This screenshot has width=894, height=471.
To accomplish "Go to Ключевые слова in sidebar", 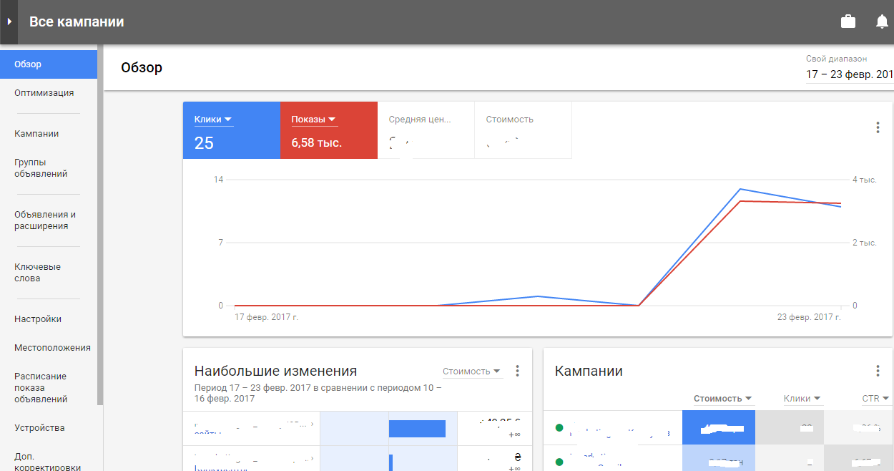I will [37, 273].
